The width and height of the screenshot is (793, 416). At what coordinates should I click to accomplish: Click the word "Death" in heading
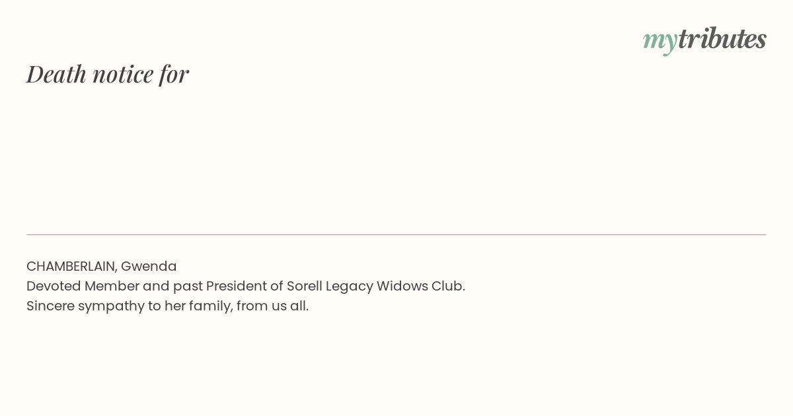coord(57,73)
